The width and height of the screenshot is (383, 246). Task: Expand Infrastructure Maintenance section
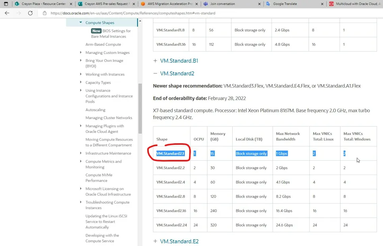coord(81,153)
